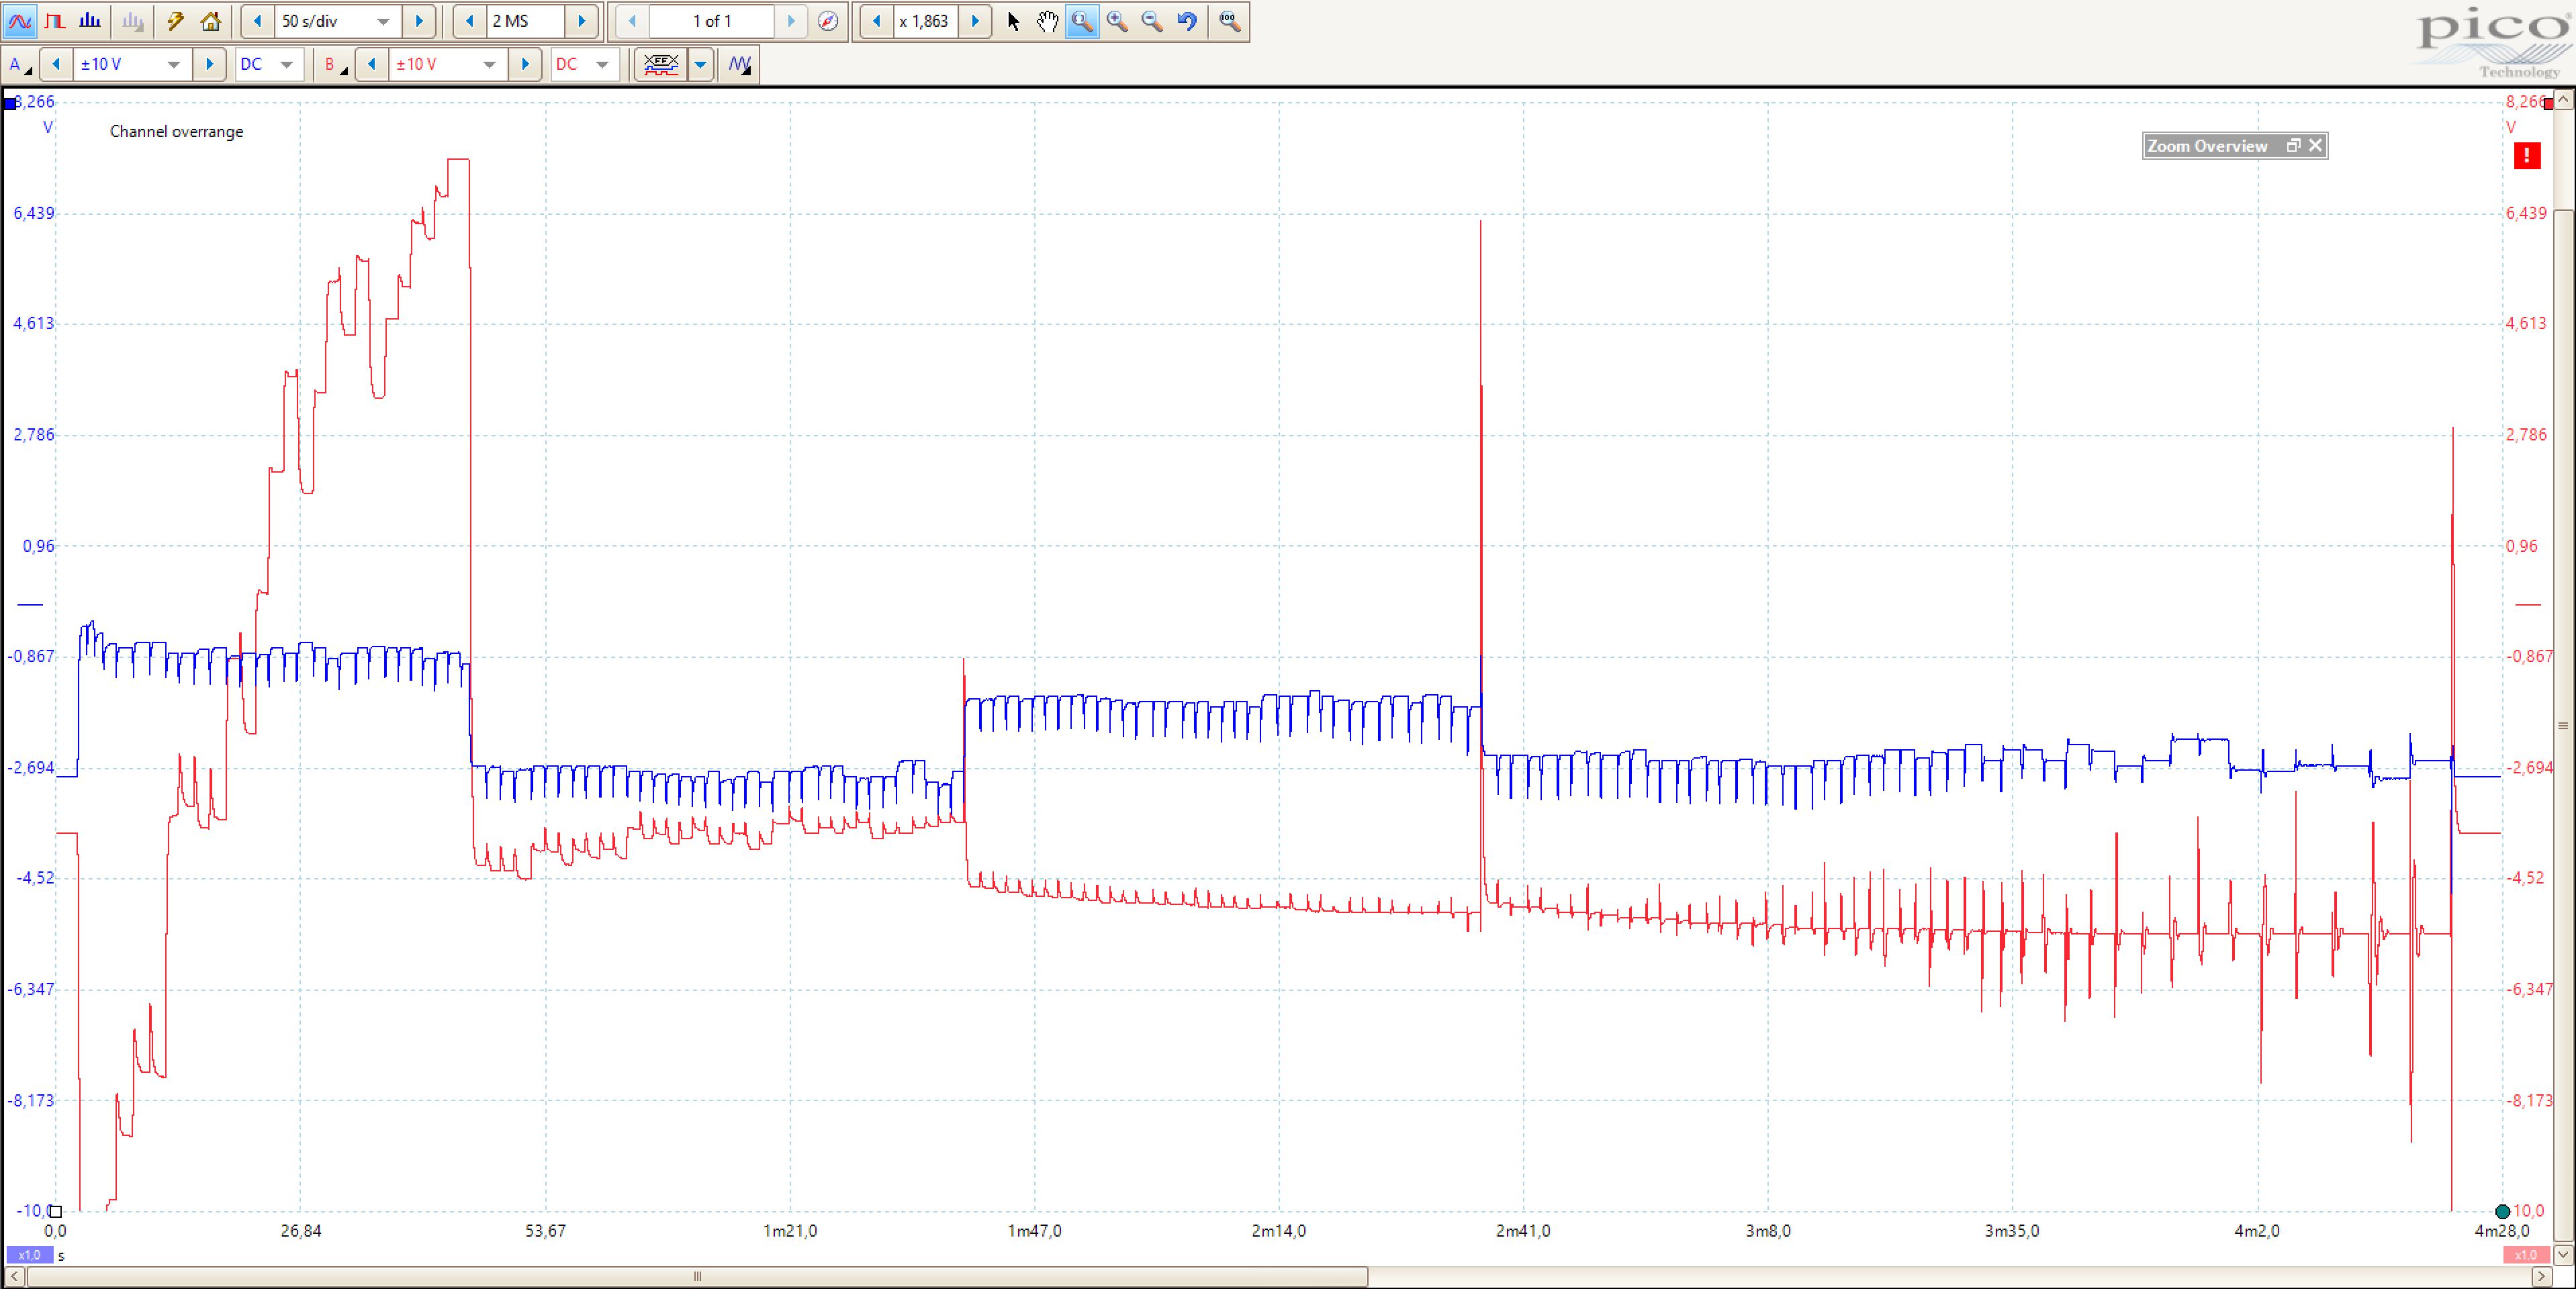The width and height of the screenshot is (2576, 1289).
Task: Select the window zoom magnifier tool
Action: pyautogui.click(x=1082, y=21)
